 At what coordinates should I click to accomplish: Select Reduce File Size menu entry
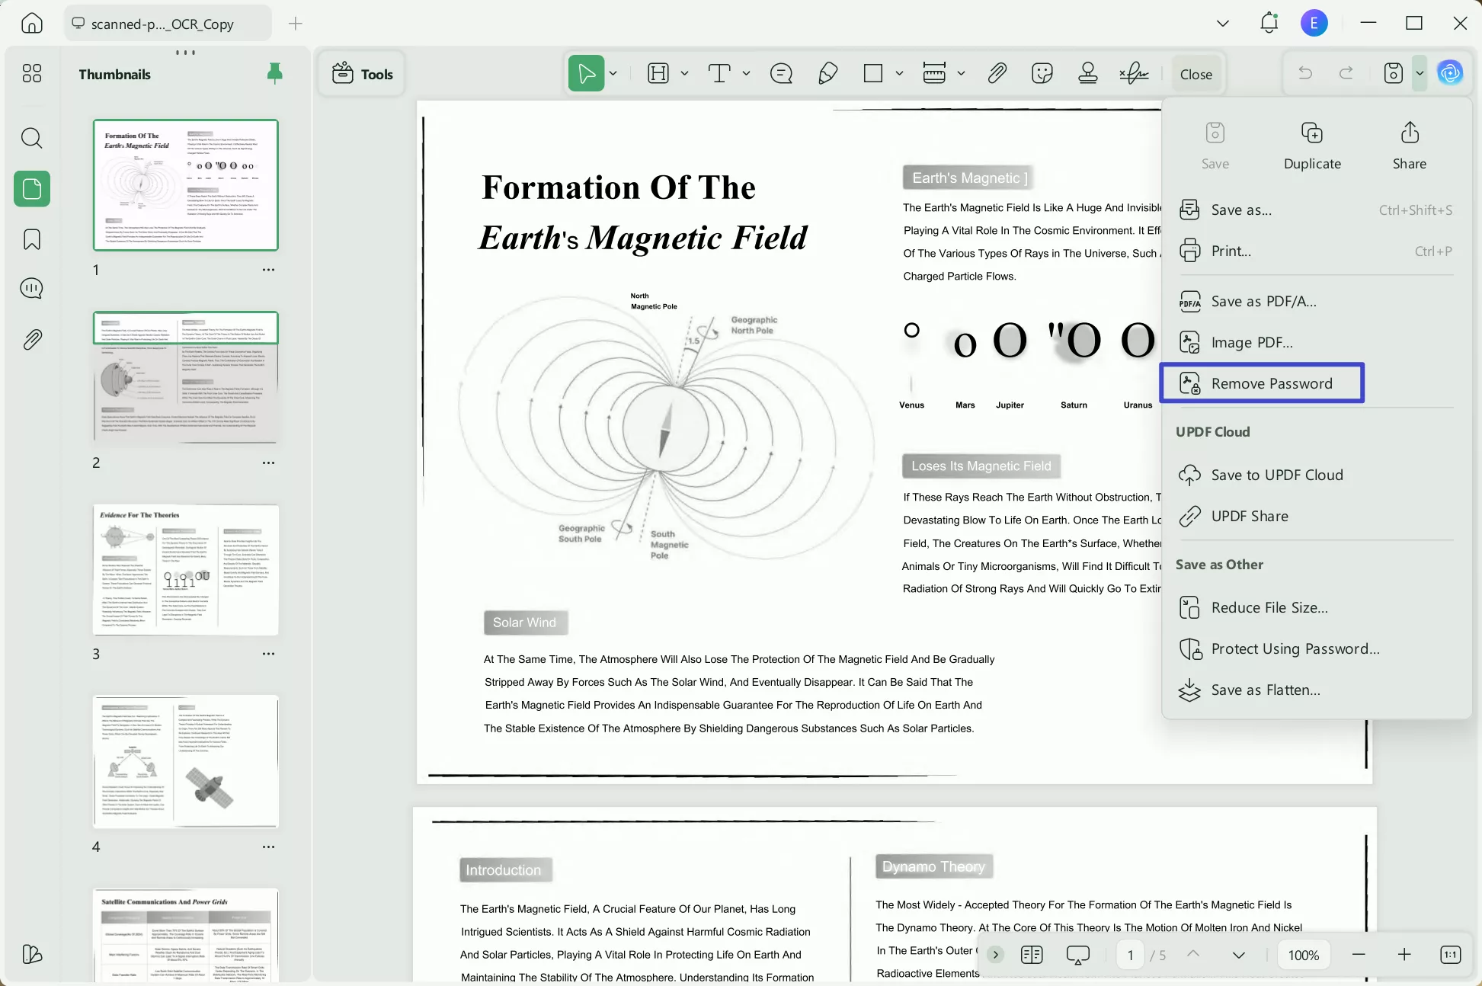pos(1269,607)
